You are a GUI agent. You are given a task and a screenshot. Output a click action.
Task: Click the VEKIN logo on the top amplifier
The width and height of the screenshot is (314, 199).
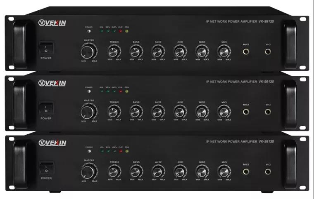tap(52, 23)
